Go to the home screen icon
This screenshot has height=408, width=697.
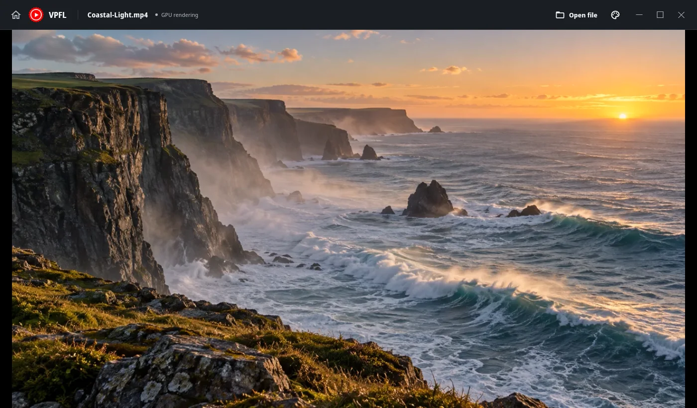point(16,15)
